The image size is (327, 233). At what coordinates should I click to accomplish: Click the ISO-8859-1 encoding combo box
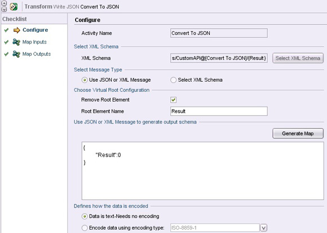tap(215, 228)
